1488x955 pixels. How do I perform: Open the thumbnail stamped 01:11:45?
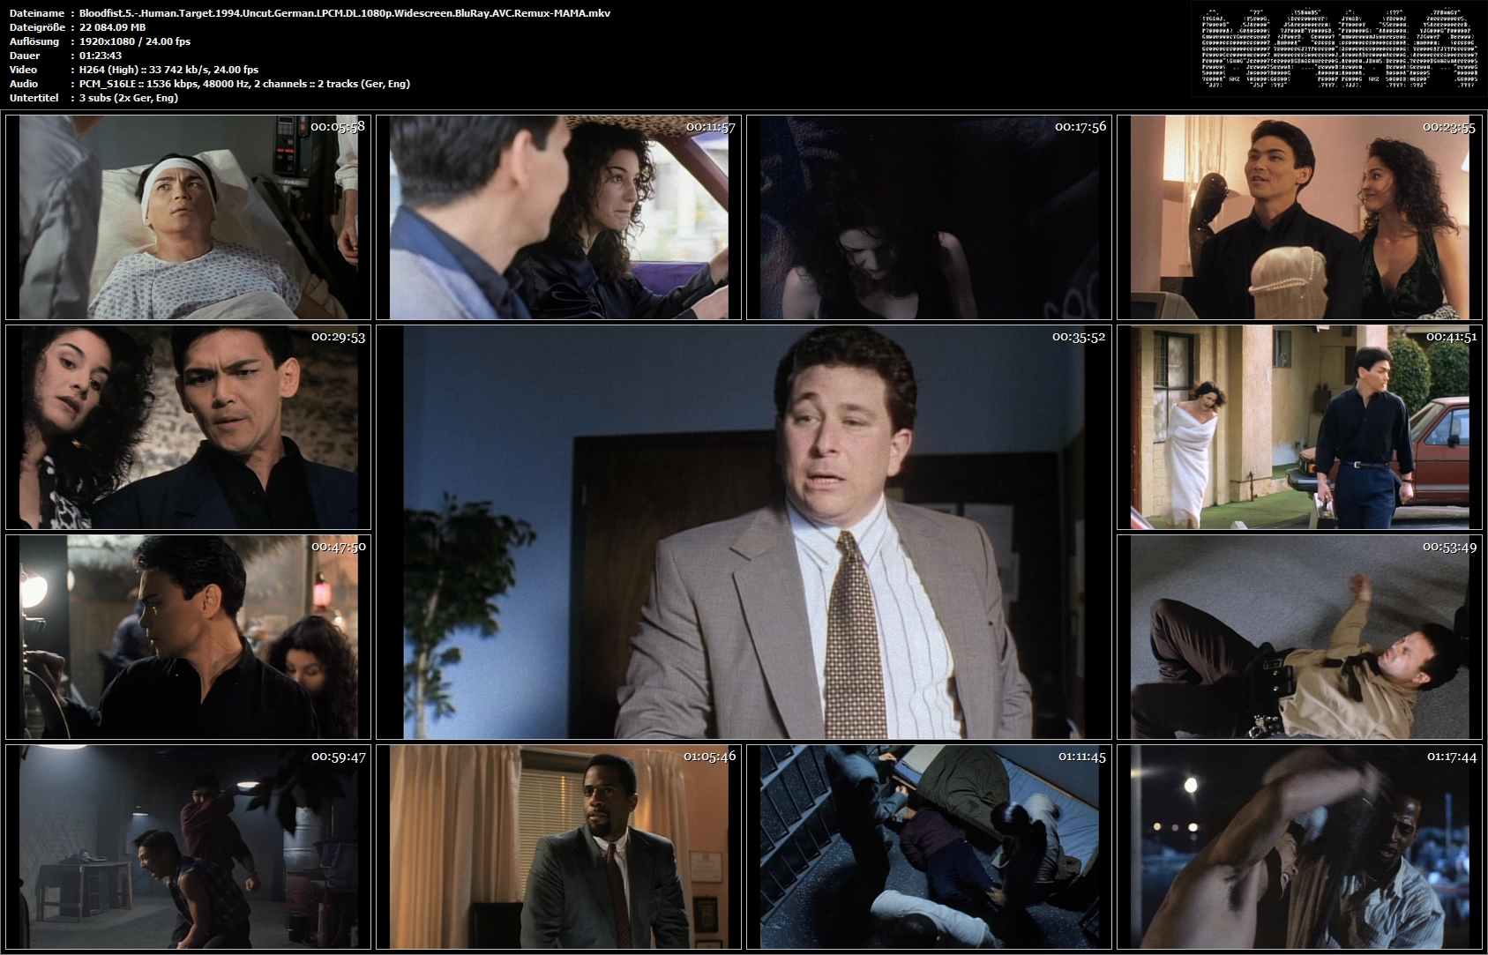point(929,847)
